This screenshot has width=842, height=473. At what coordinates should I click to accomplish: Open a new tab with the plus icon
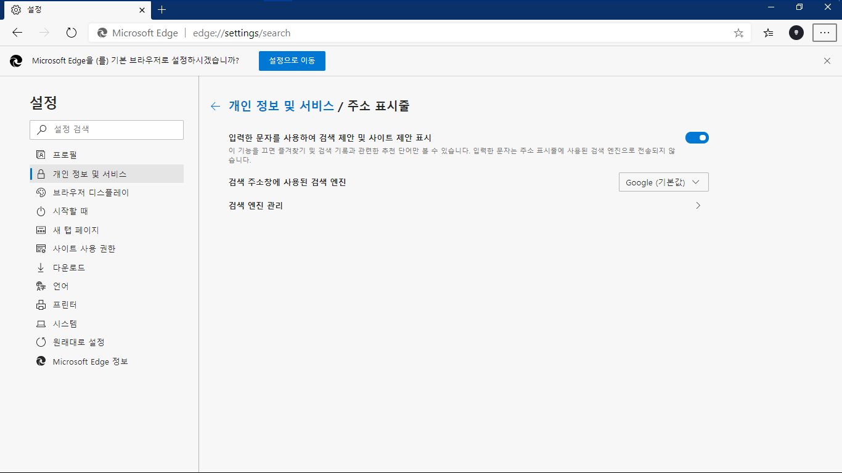(x=162, y=10)
